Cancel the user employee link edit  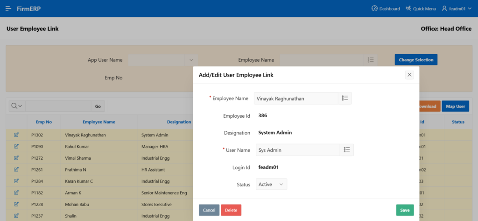tap(209, 210)
